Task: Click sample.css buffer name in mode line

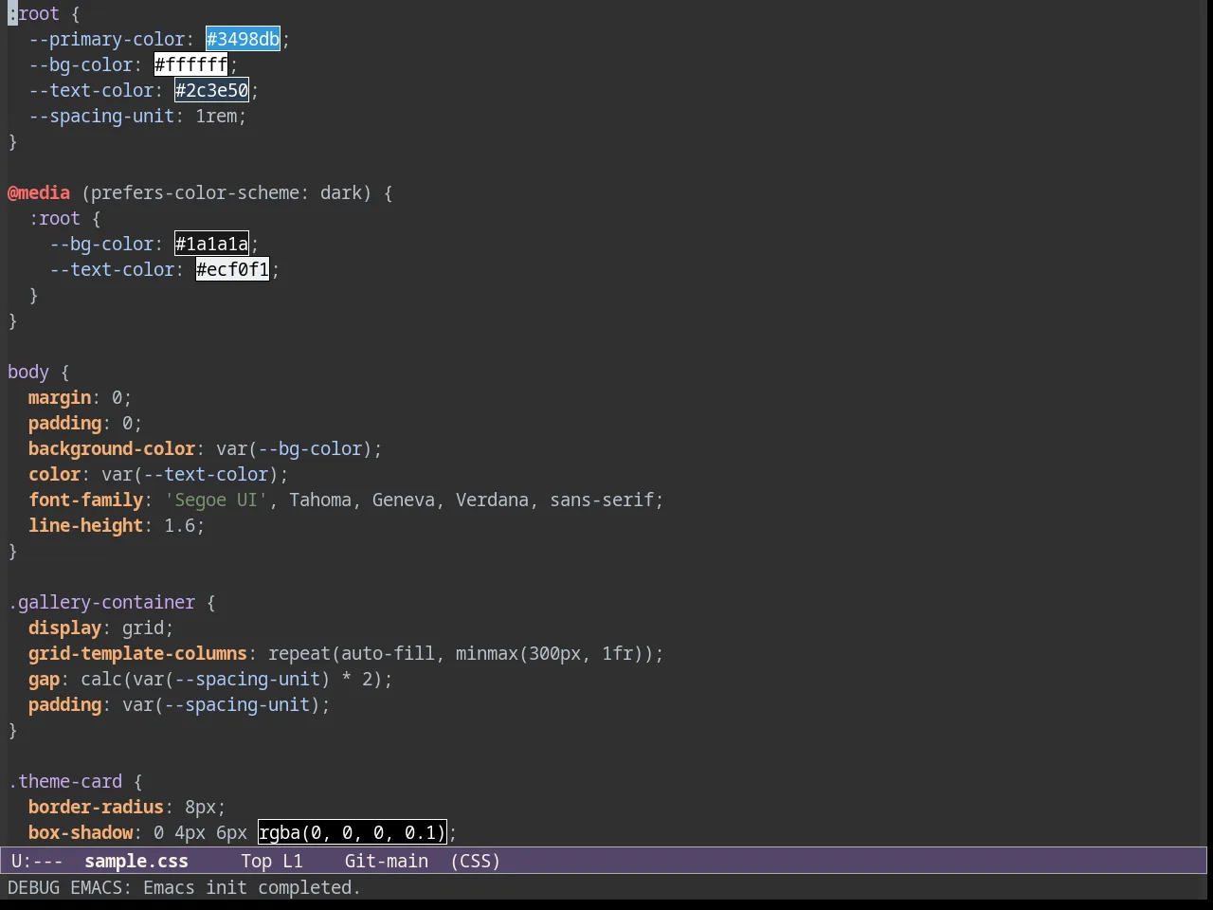Action: [136, 861]
